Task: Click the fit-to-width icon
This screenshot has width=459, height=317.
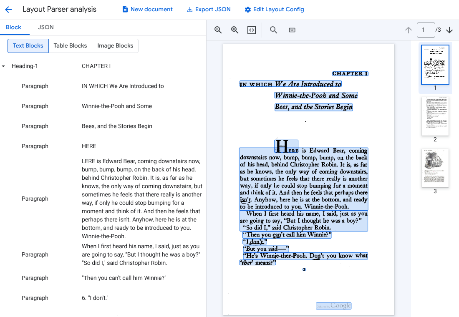Action: tap(251, 30)
